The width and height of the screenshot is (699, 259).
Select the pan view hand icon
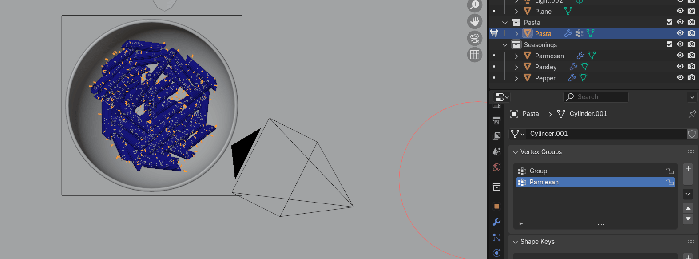click(475, 21)
